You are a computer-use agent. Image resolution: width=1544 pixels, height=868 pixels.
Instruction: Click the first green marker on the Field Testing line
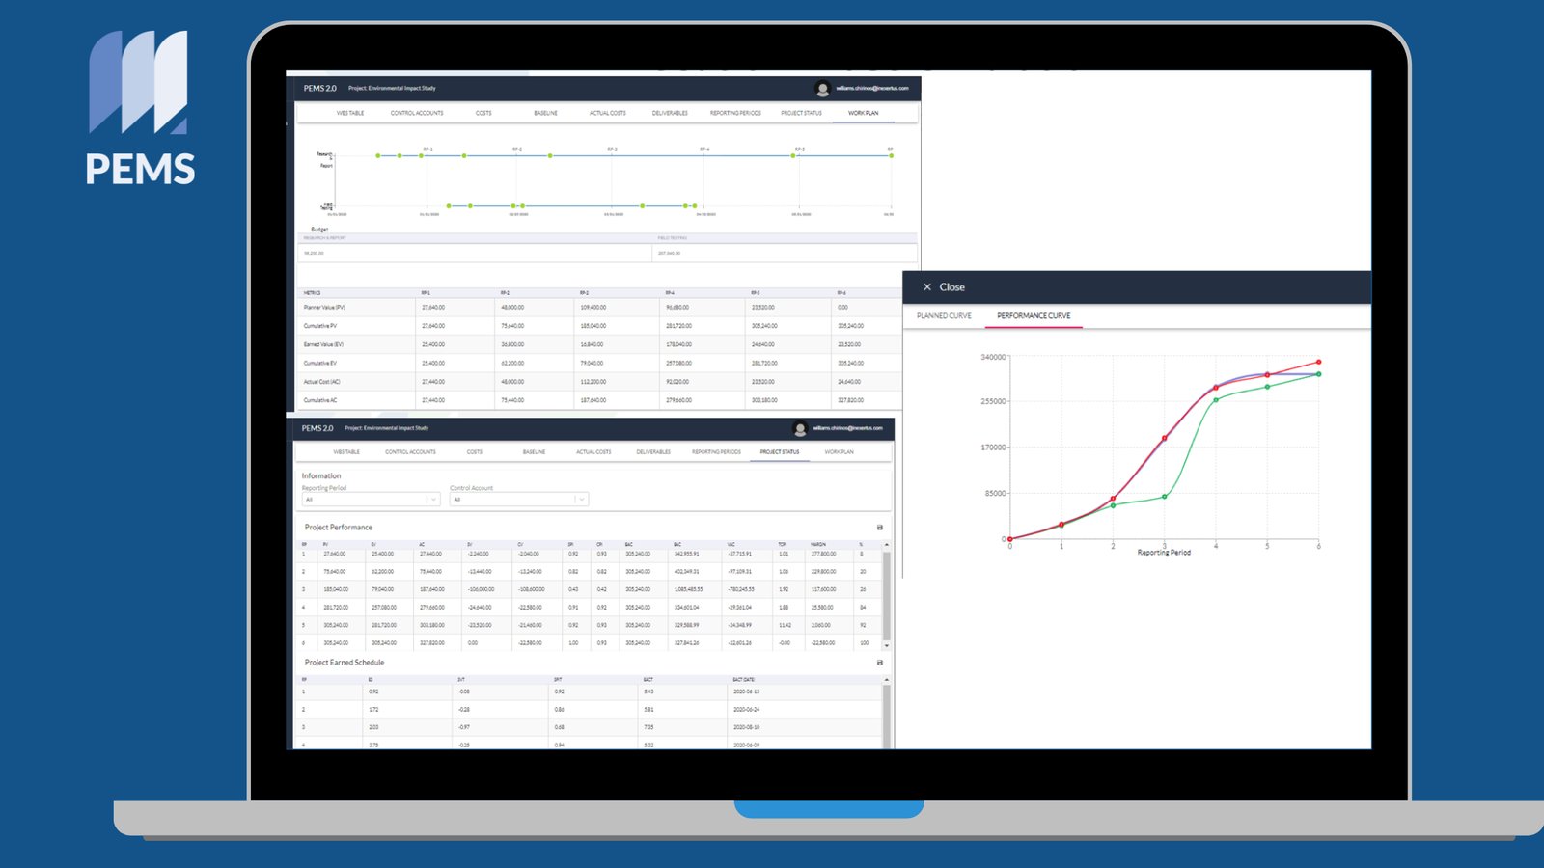(449, 205)
